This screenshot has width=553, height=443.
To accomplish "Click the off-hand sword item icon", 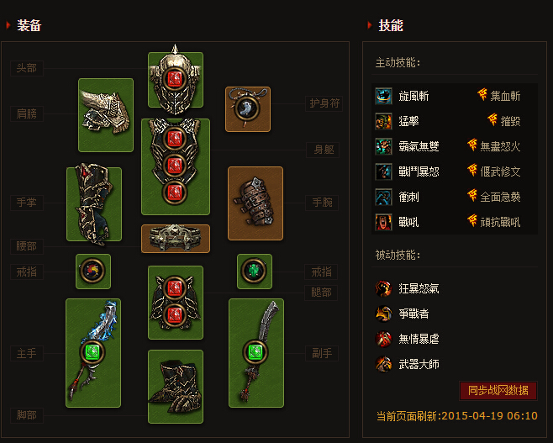I will click(256, 353).
